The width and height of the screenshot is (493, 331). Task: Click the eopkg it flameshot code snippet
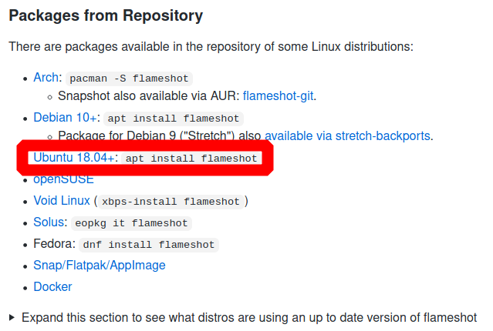click(x=131, y=223)
